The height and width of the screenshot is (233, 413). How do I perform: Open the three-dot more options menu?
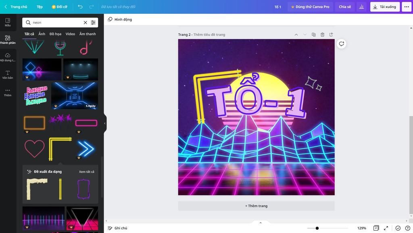pyautogui.click(x=407, y=7)
